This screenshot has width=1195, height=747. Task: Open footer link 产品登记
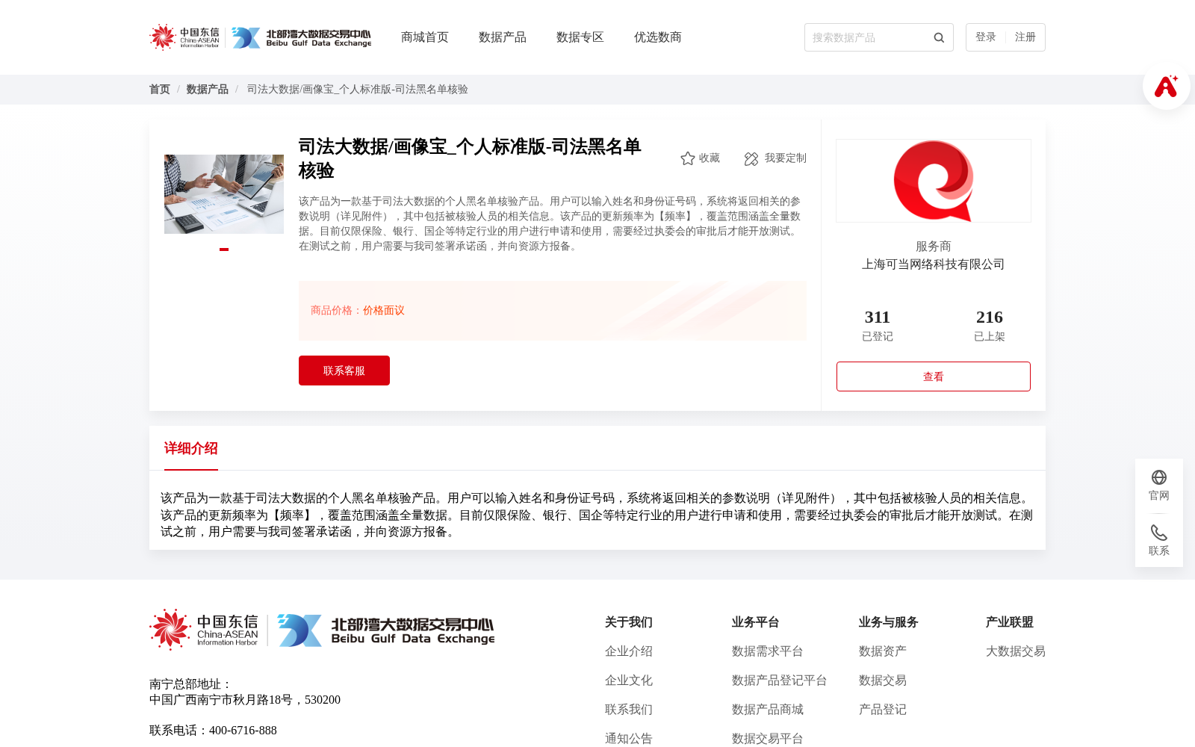883,710
